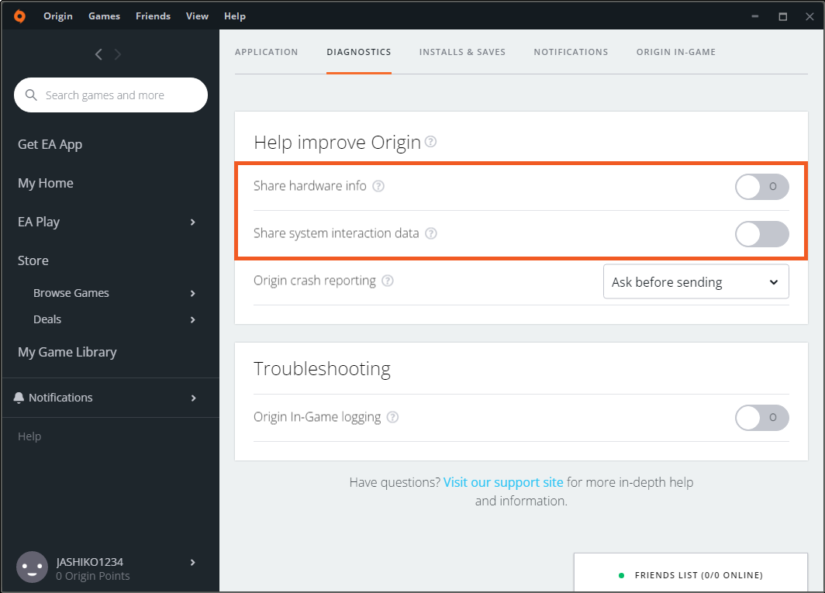
Task: Focus the Search games and more field
Action: coord(111,95)
